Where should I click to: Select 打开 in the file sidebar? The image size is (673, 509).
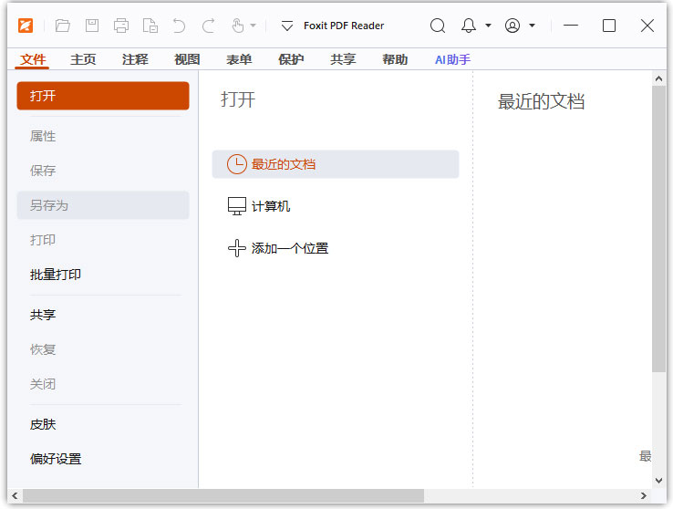click(103, 96)
